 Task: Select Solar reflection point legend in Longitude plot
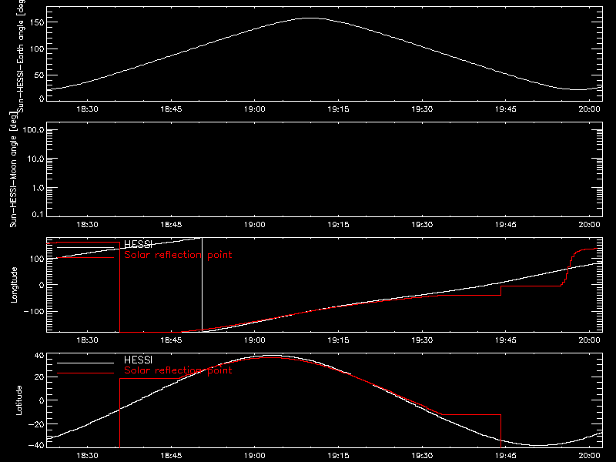click(x=178, y=255)
